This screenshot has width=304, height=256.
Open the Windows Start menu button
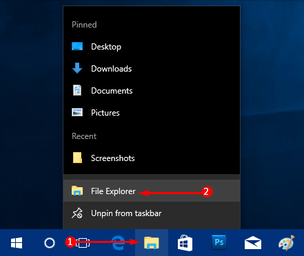[17, 243]
